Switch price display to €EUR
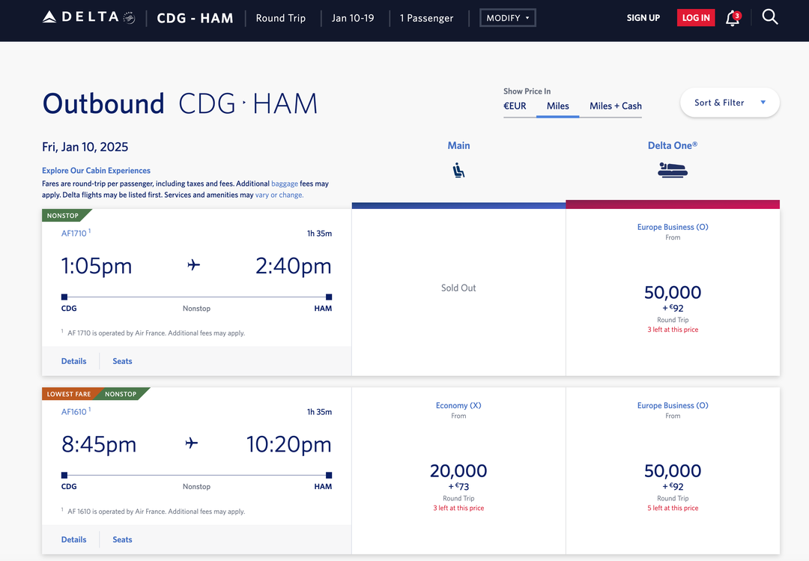The image size is (809, 561). click(x=515, y=106)
